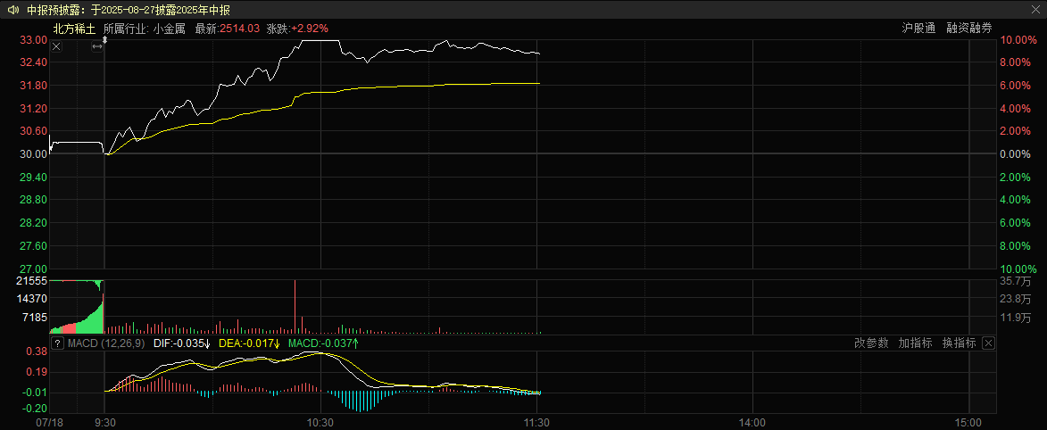The width and height of the screenshot is (1047, 430).
Task: Click the tall red volume spike bar
Action: tap(295, 307)
